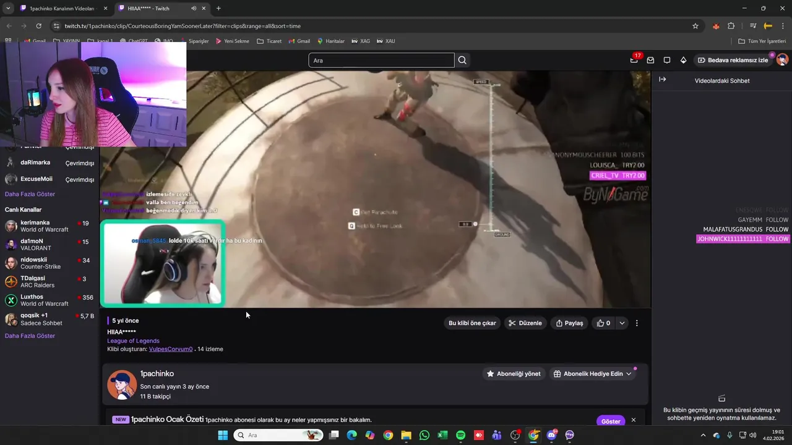Open the Haritalar bookmark
The height and width of the screenshot is (445, 792).
click(330, 41)
